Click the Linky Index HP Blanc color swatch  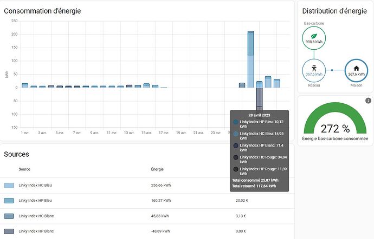click(x=9, y=231)
